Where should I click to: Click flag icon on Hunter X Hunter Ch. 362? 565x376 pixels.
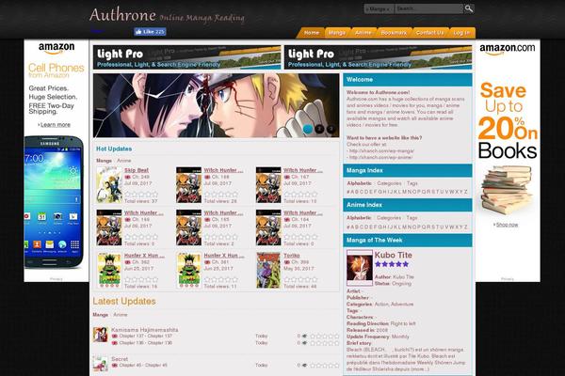point(127,262)
